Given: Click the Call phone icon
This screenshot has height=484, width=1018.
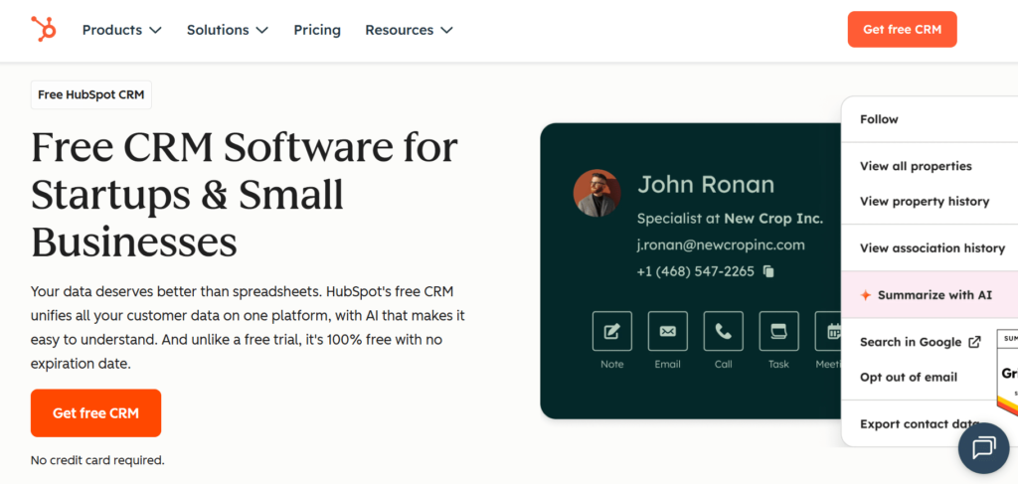Looking at the screenshot, I should coord(724,332).
